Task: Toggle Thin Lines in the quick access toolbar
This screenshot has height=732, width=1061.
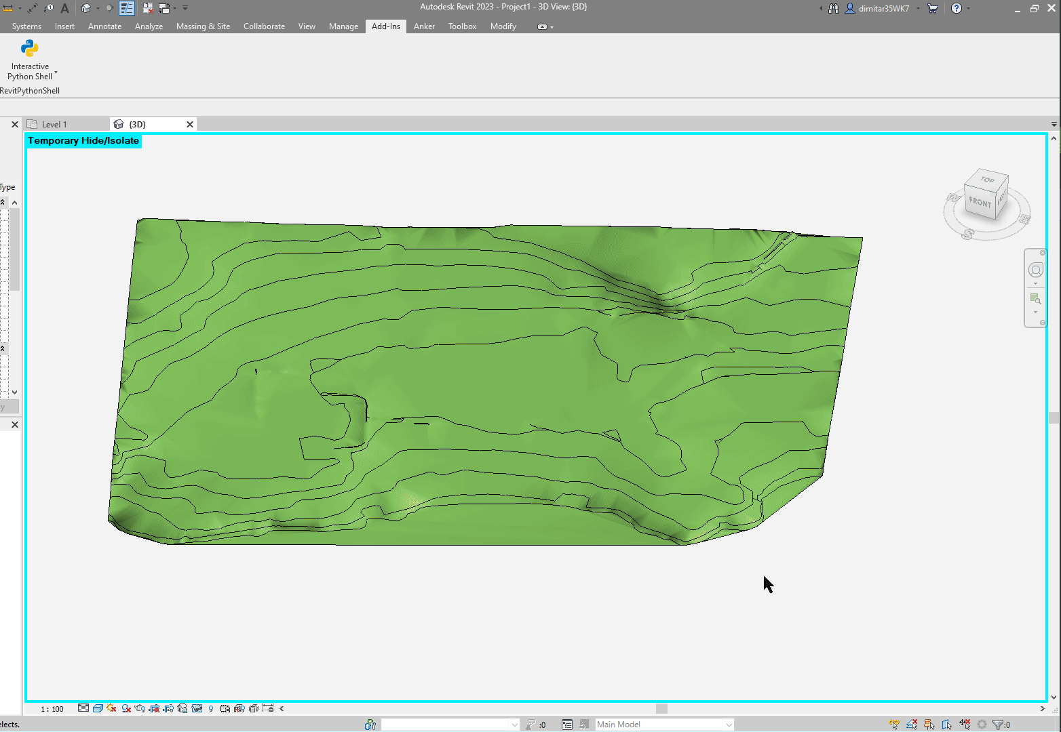Action: pyautogui.click(x=127, y=8)
